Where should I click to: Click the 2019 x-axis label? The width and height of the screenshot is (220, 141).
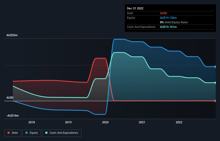[68, 122]
